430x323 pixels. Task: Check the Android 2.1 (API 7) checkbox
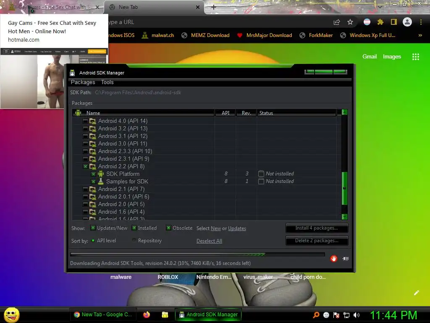(x=85, y=189)
